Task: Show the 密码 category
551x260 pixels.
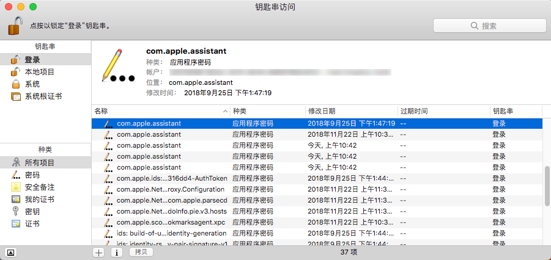Action: [32, 175]
